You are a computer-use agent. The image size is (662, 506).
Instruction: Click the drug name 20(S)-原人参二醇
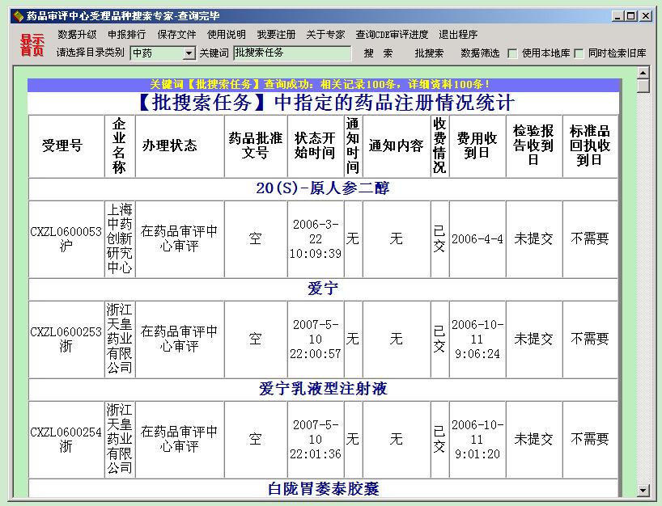[x=323, y=188]
